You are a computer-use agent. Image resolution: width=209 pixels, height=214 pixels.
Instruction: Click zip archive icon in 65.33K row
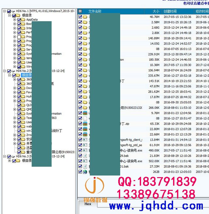[x=85, y=124]
